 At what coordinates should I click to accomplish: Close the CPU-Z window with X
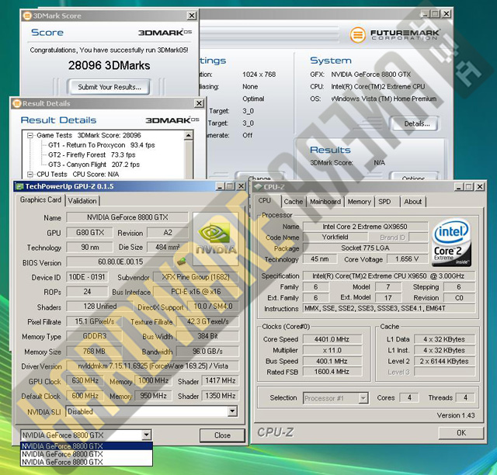[480, 187]
